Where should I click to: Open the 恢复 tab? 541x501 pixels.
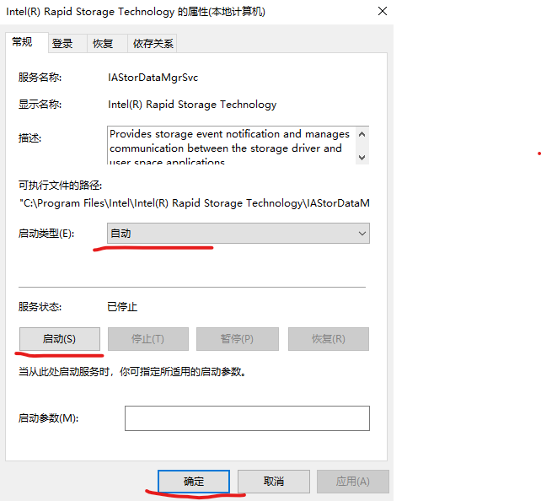click(x=107, y=44)
